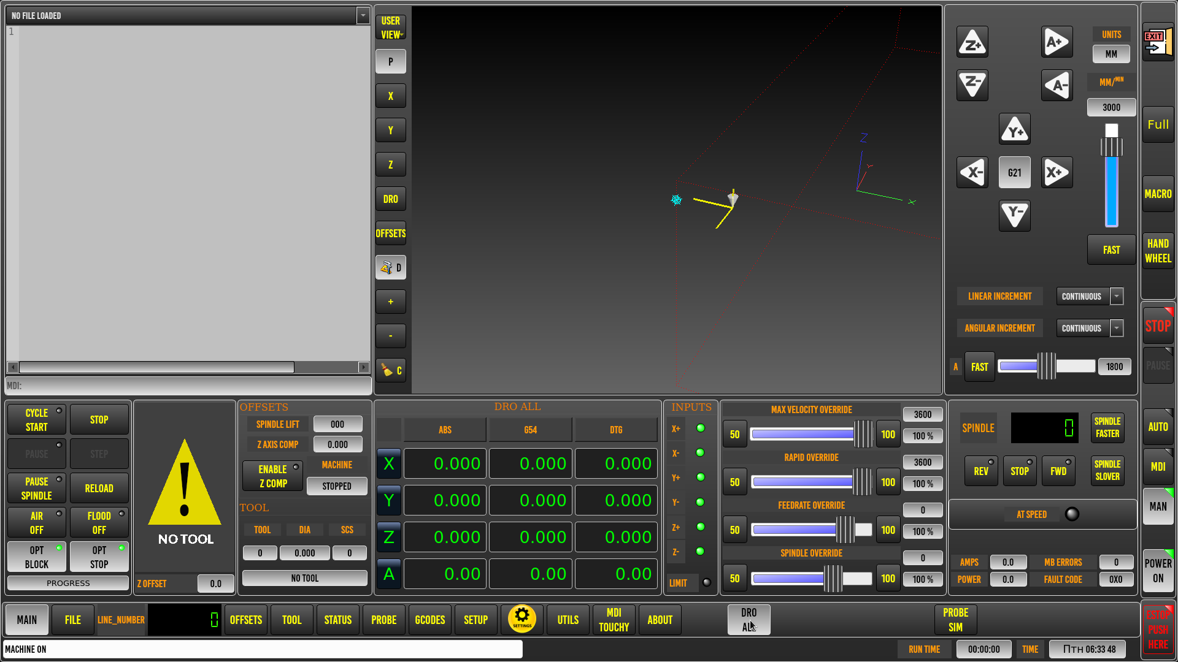Set spindle override to 100
This screenshot has height=662, width=1178.
tap(888, 578)
